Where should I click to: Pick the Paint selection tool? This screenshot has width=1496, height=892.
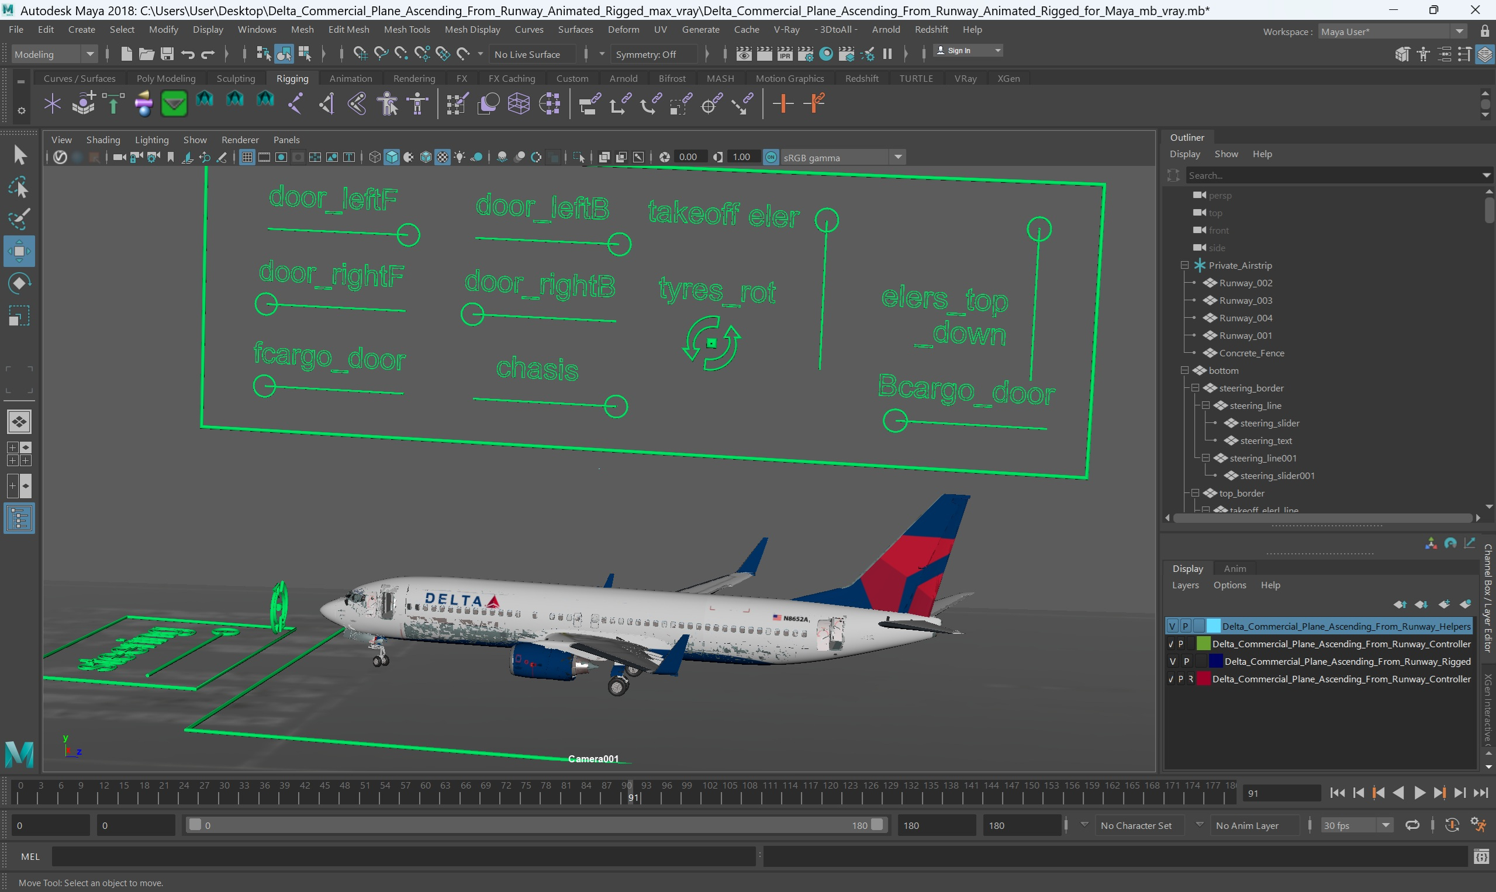19,220
